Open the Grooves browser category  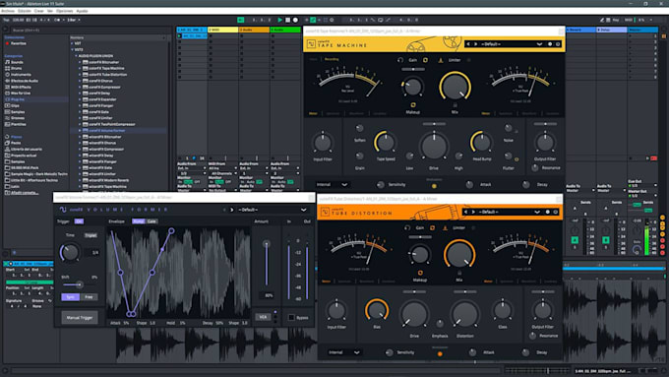coord(15,118)
